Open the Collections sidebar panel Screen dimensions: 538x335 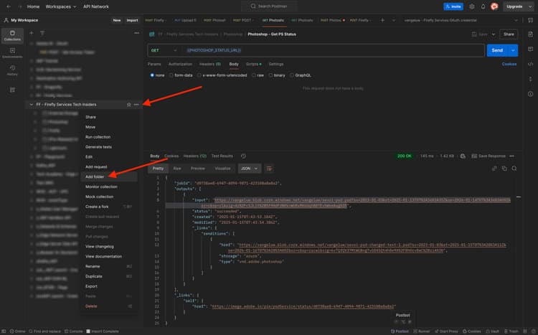point(12,35)
